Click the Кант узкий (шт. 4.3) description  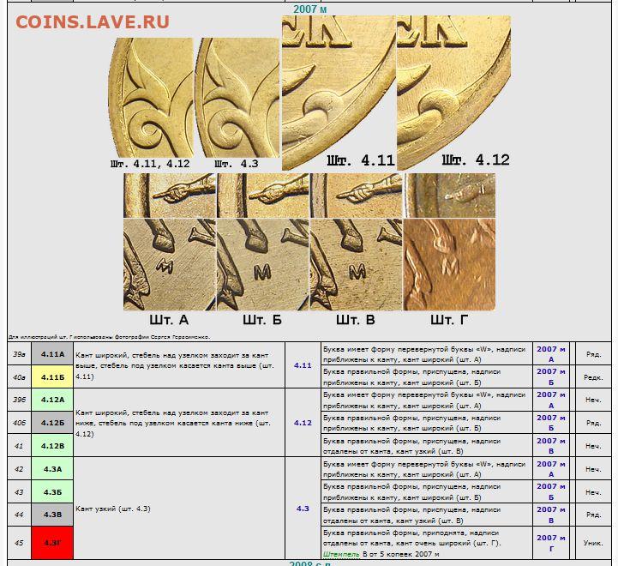click(x=113, y=509)
